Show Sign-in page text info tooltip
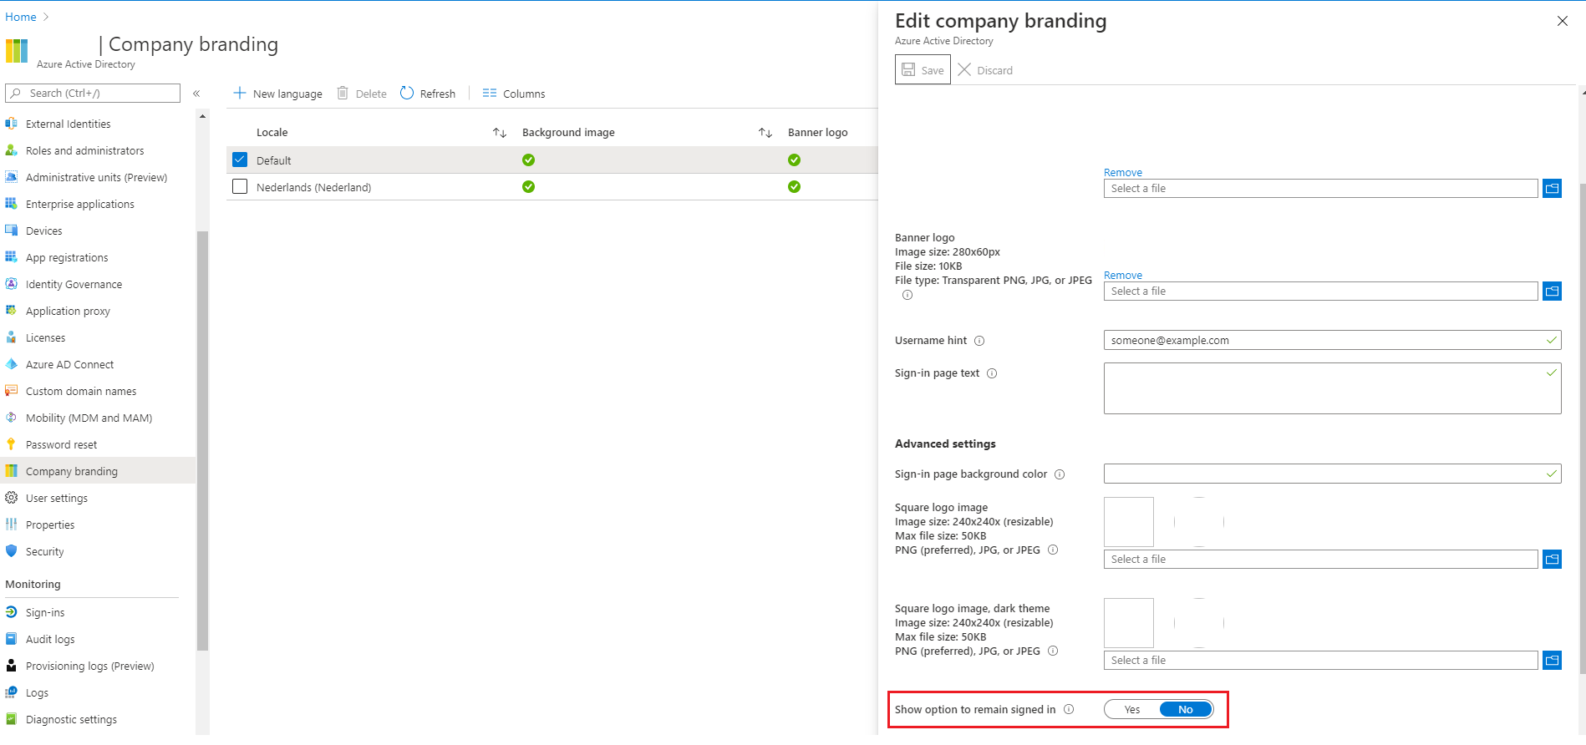This screenshot has width=1586, height=745. (x=992, y=373)
